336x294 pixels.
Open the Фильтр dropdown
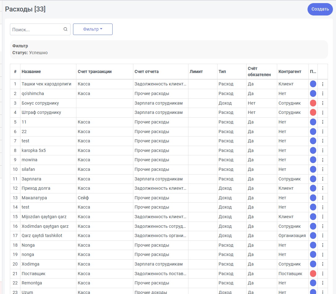[93, 29]
